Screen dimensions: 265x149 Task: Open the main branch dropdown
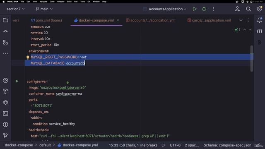pos(44,9)
